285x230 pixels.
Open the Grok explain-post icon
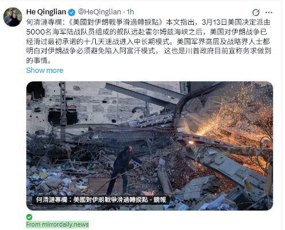point(256,13)
